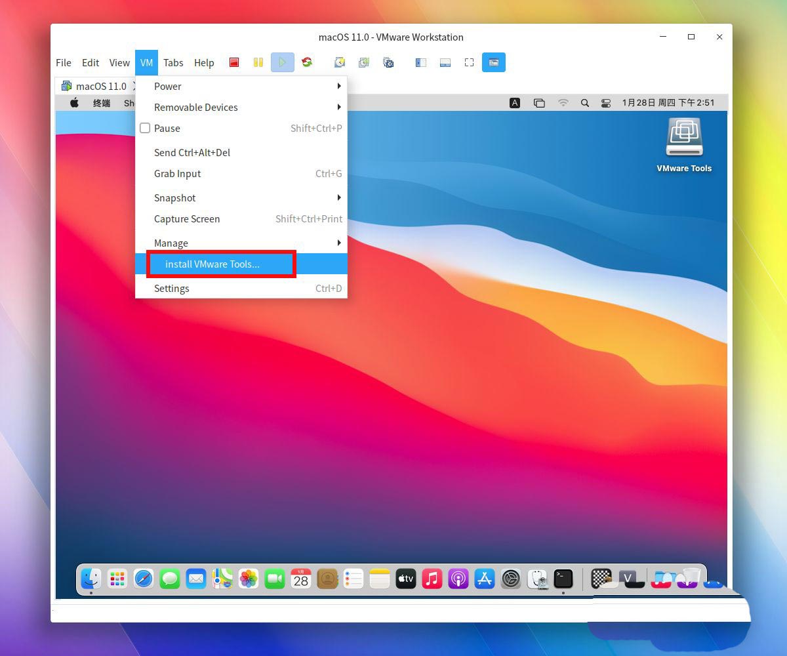Select Install VMware Tools menu entry
The height and width of the screenshot is (656, 787).
[212, 264]
